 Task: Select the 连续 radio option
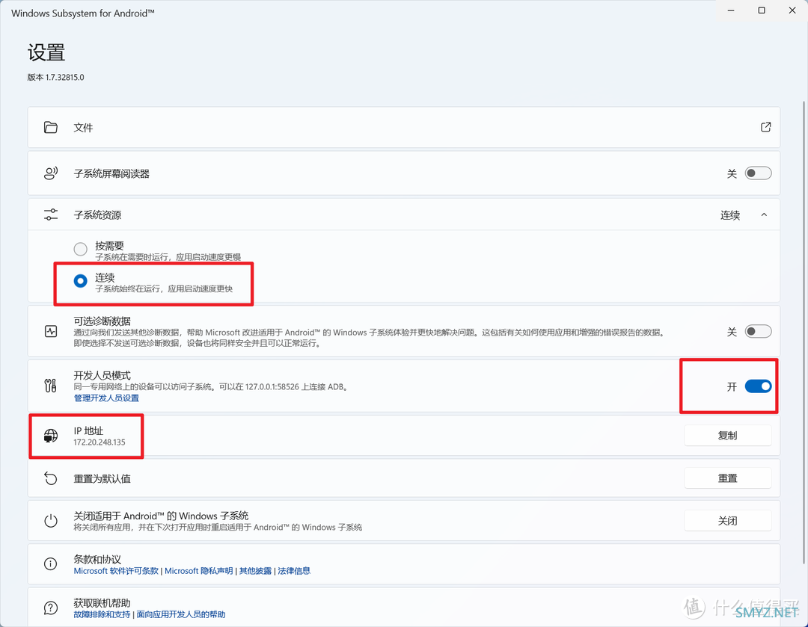click(x=80, y=281)
